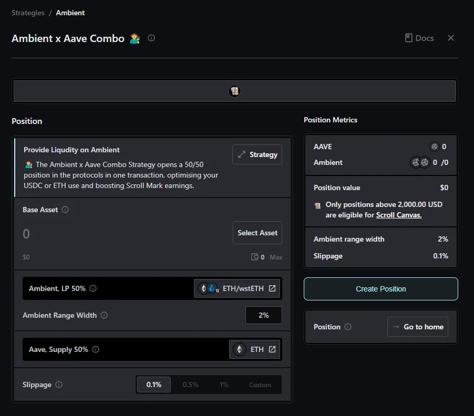Image resolution: width=474 pixels, height=416 pixels.
Task: Click the info icon next to Base Asset
Action: [x=65, y=210]
